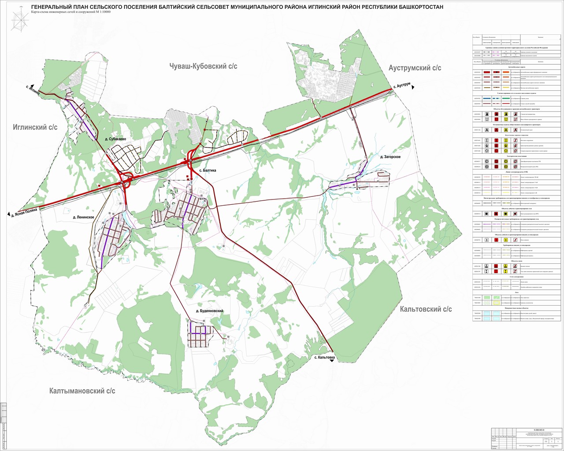Image resolution: width=564 pixels, height=451 pixels.
Task: Click the white bridge structure legend icon
Action: point(486,140)
